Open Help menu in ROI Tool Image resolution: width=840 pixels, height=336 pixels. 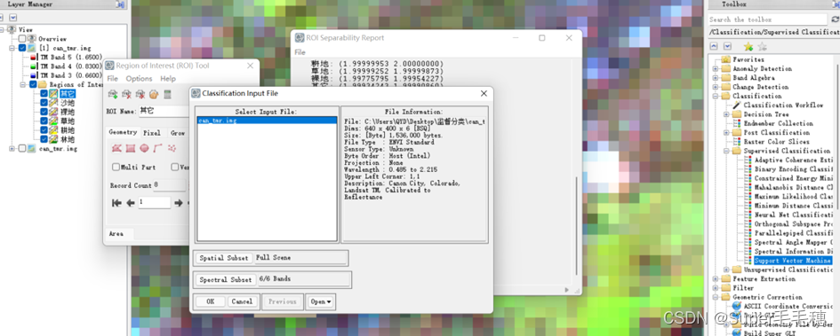tap(168, 79)
